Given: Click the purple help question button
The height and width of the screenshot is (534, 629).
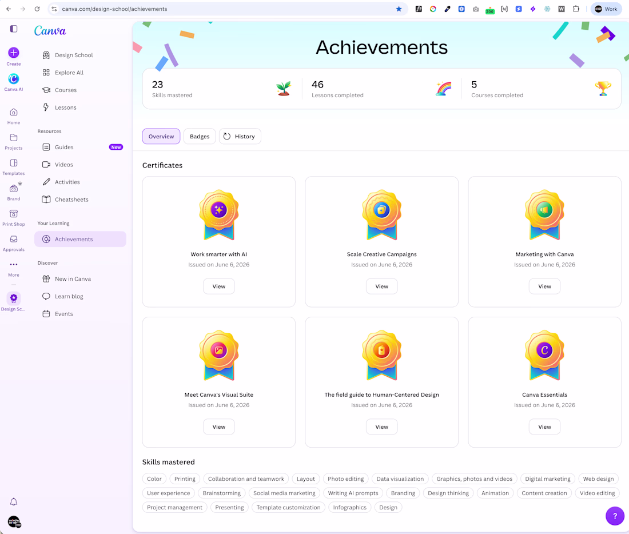Looking at the screenshot, I should (x=615, y=516).
